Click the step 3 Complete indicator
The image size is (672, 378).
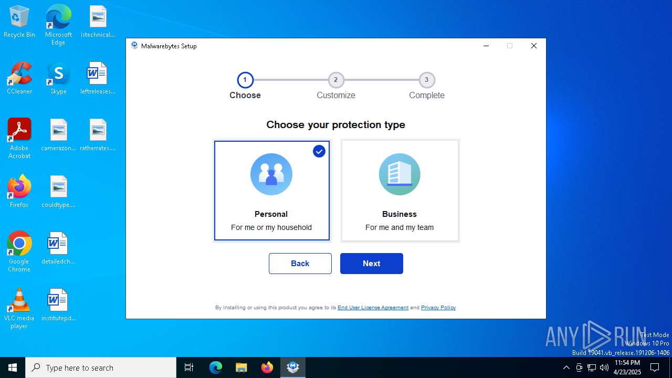click(426, 80)
